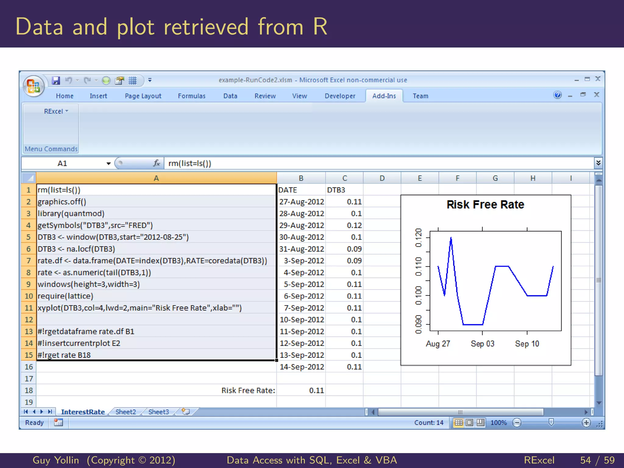The height and width of the screenshot is (468, 624).
Task: Open the View ribbon tab
Action: (300, 96)
